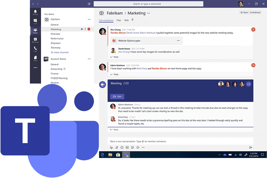The width and height of the screenshot is (267, 178).
Task: Open the Action Center notifications
Action: [x=262, y=155]
